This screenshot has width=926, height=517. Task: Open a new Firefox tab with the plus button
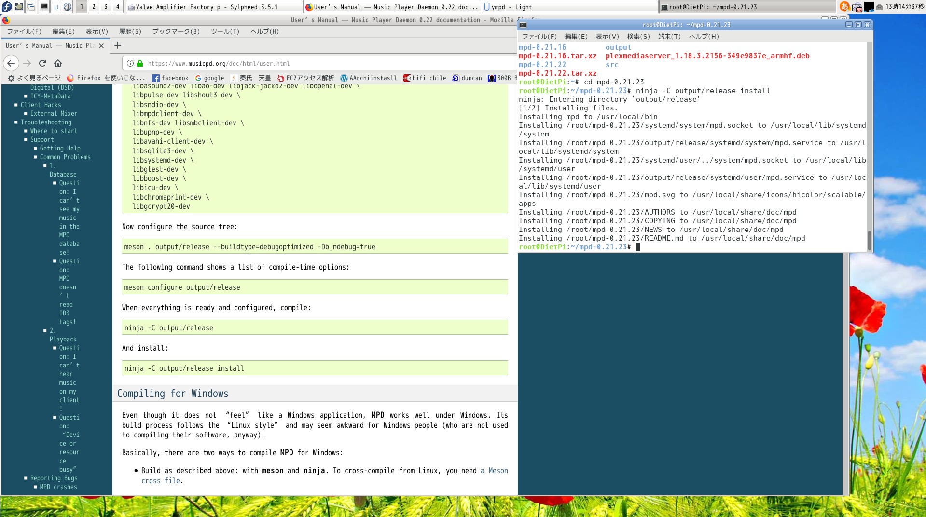click(x=118, y=45)
